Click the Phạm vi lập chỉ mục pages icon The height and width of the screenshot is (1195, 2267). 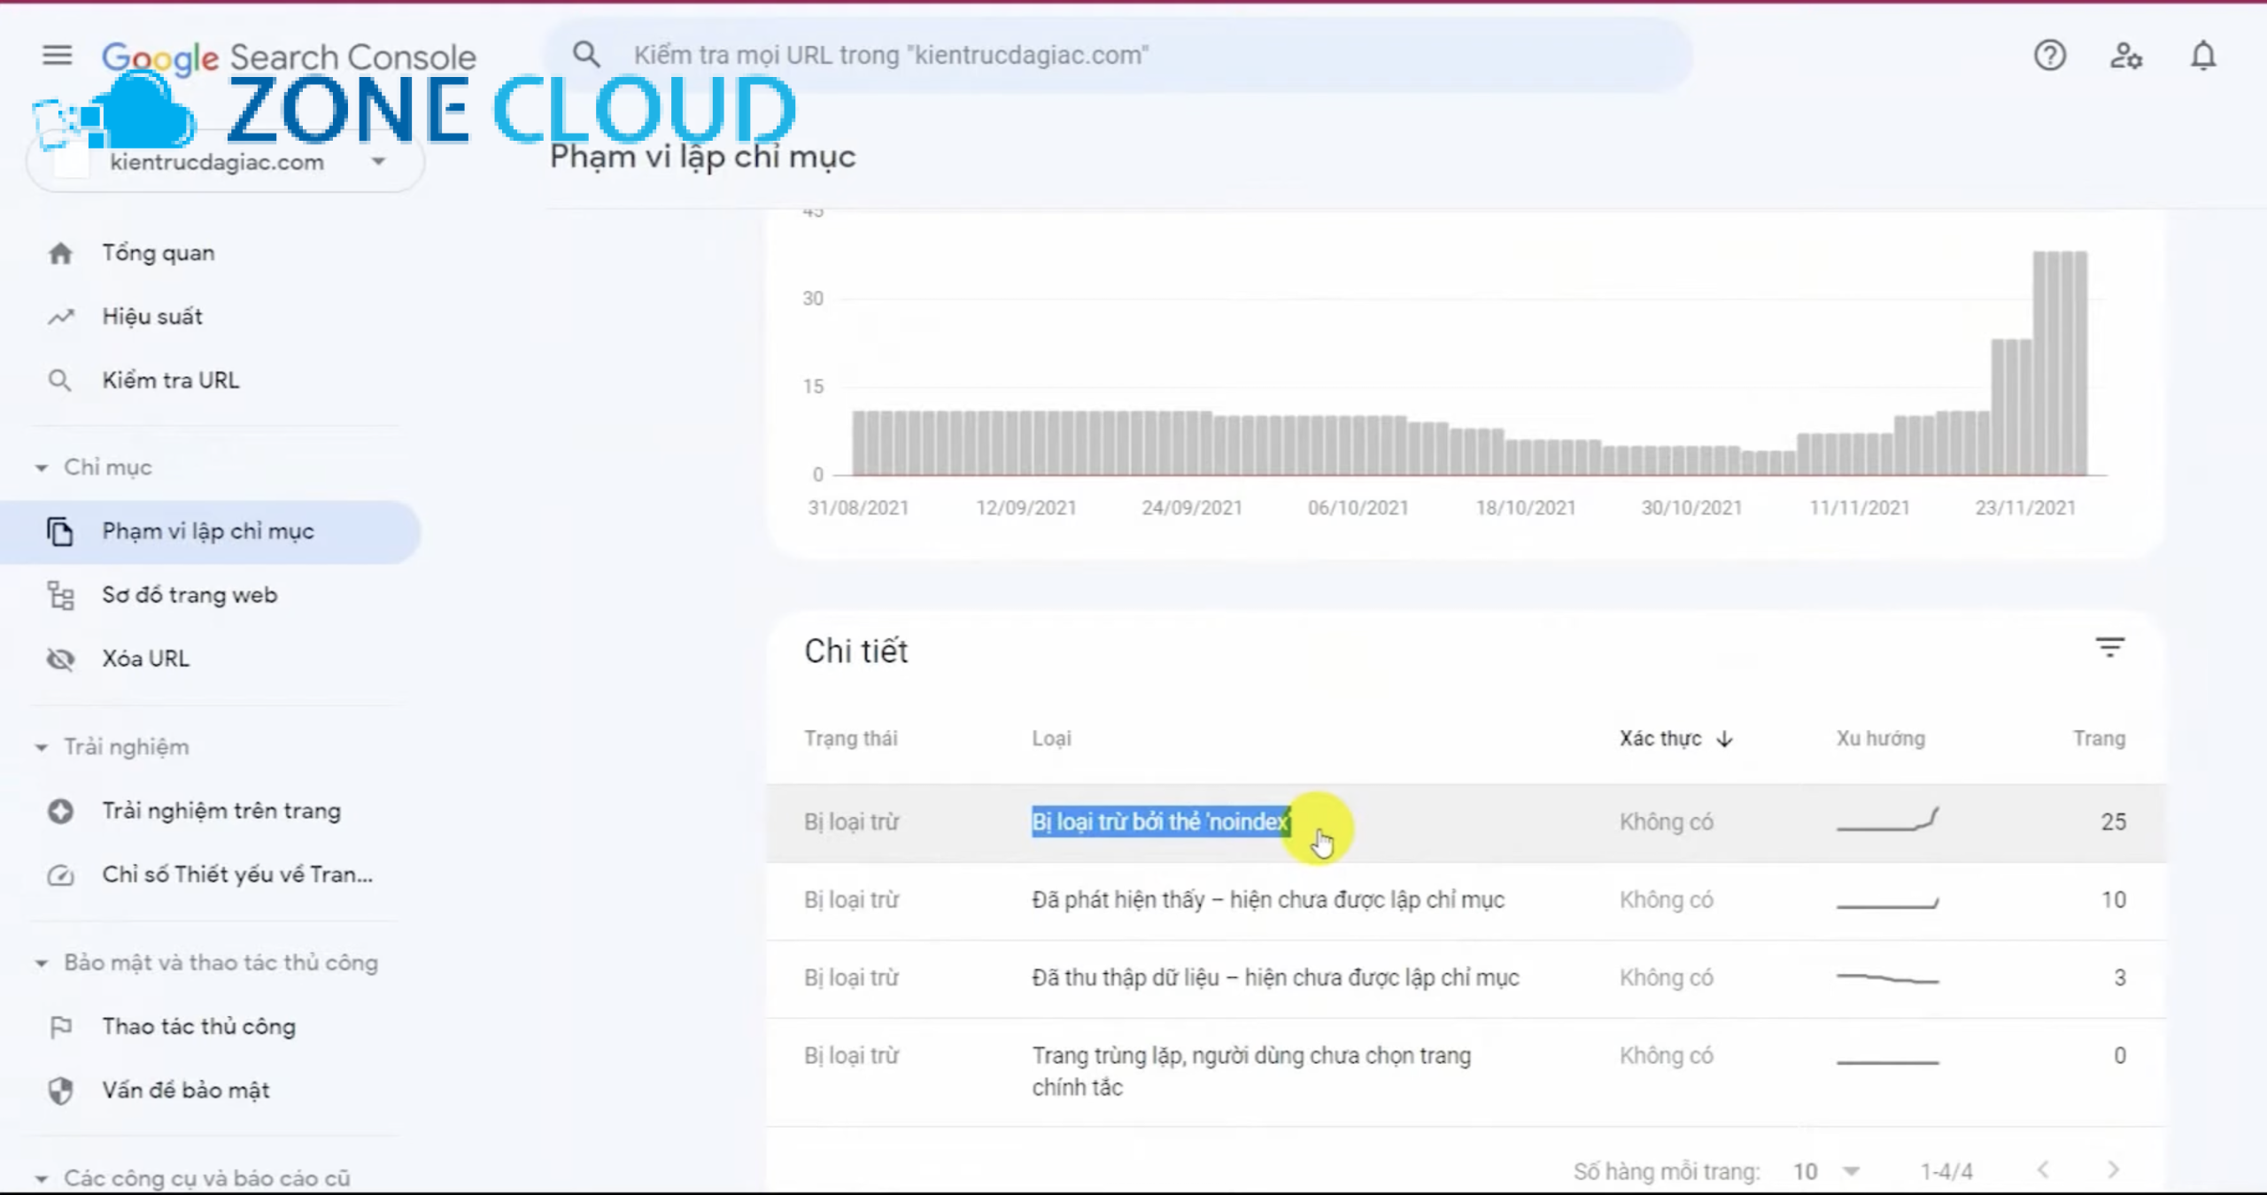(x=59, y=531)
